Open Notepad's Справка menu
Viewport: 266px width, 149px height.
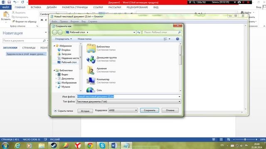[93, 22]
